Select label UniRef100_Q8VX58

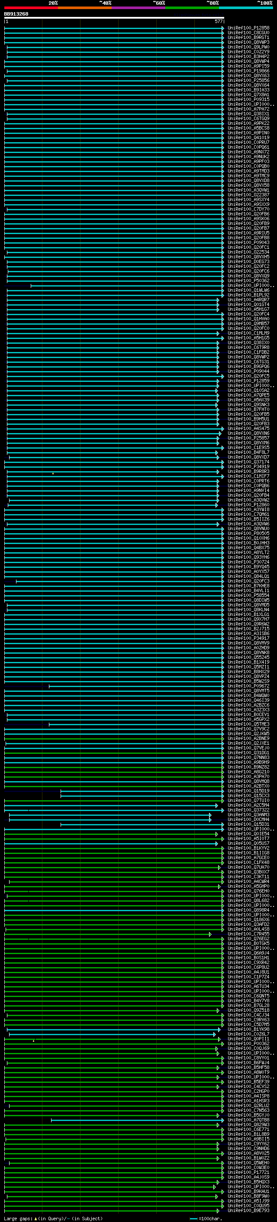[x=248, y=186]
